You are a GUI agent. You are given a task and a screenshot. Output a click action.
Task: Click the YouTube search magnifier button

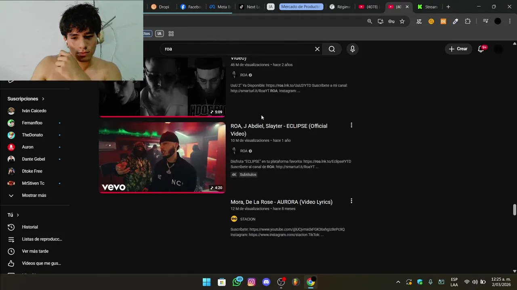pos(332,49)
